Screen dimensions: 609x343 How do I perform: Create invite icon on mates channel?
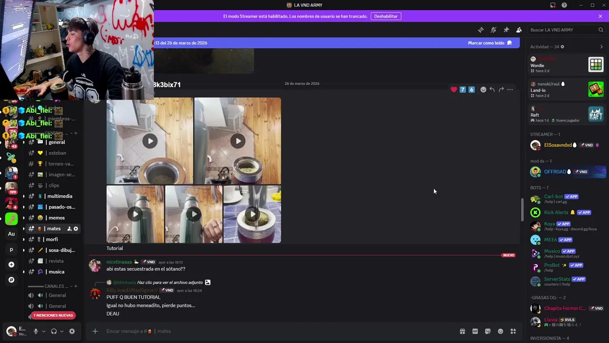(69, 229)
